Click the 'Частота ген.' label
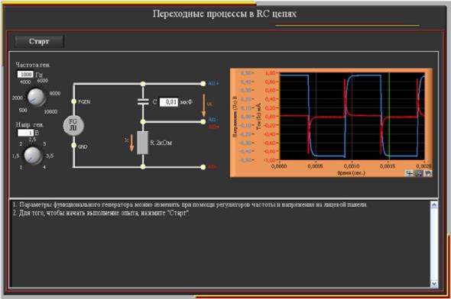451x299 pixels. pos(33,65)
